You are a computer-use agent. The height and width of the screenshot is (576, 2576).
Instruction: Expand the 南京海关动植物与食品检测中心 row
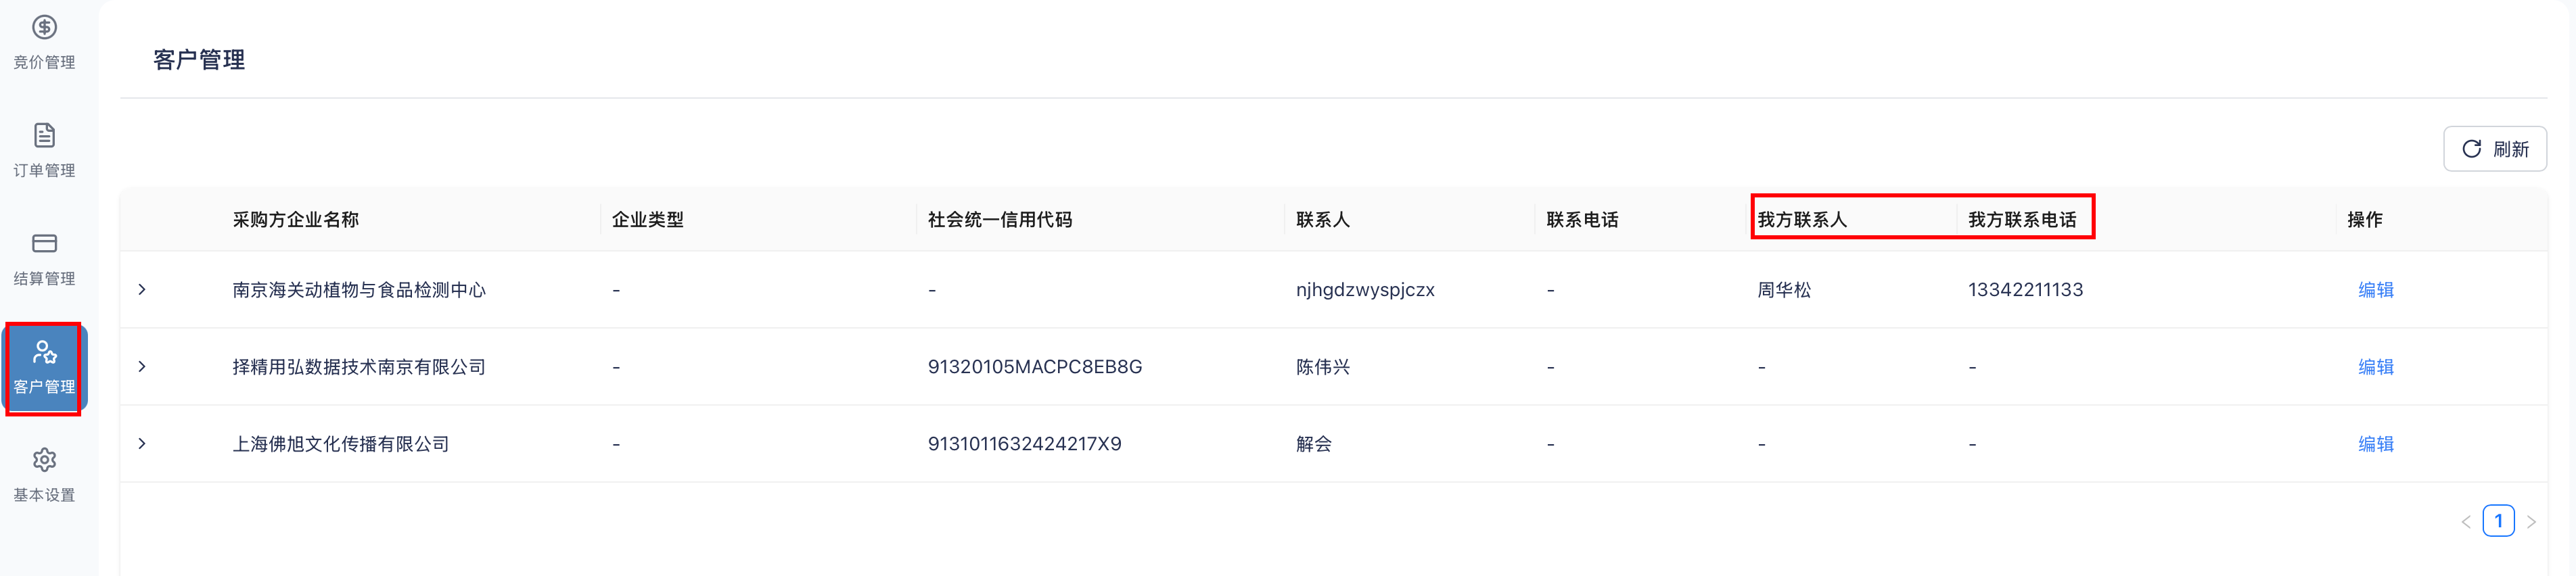tap(142, 290)
